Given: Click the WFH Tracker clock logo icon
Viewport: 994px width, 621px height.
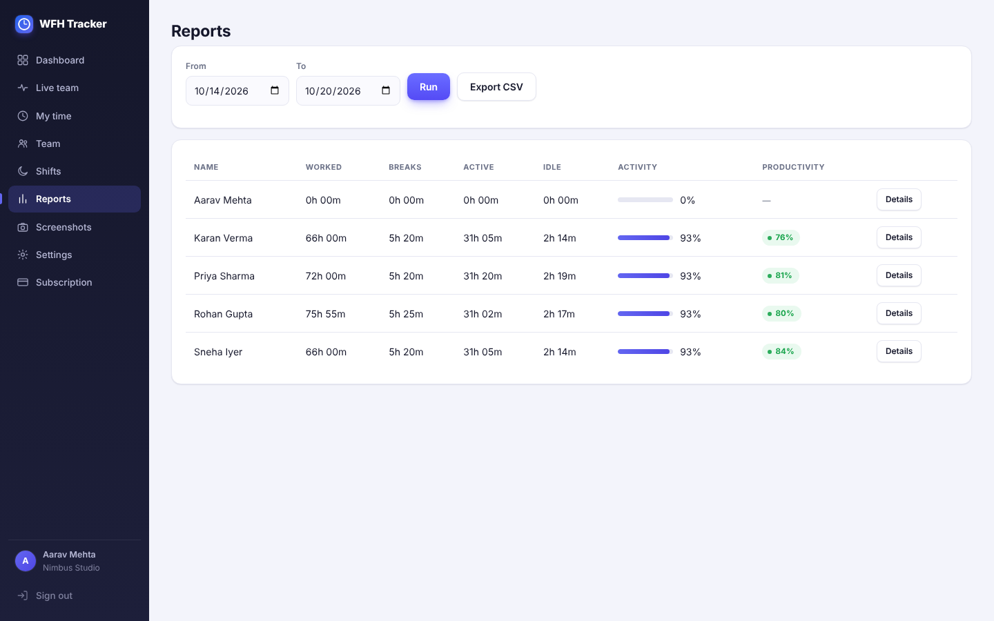Looking at the screenshot, I should pyautogui.click(x=24, y=24).
